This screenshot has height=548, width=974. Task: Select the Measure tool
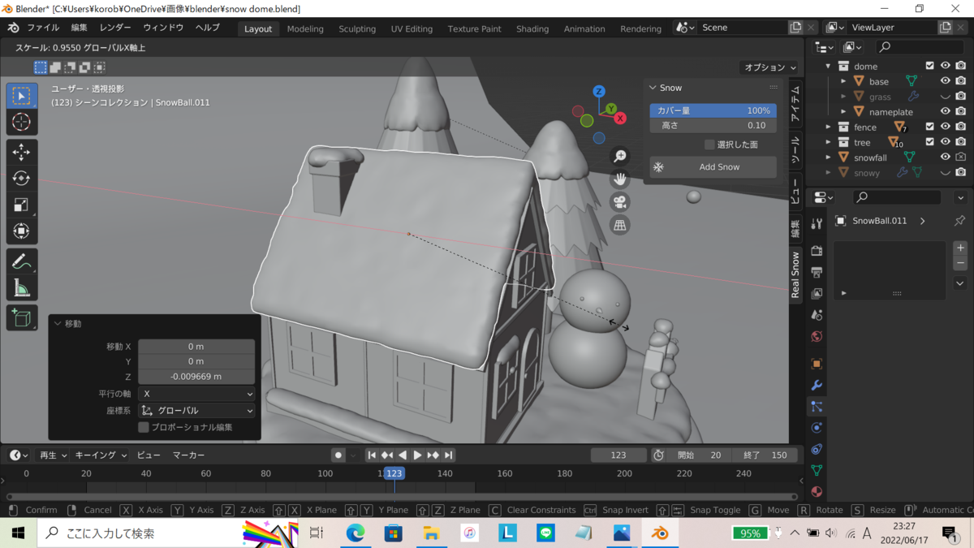pyautogui.click(x=22, y=288)
